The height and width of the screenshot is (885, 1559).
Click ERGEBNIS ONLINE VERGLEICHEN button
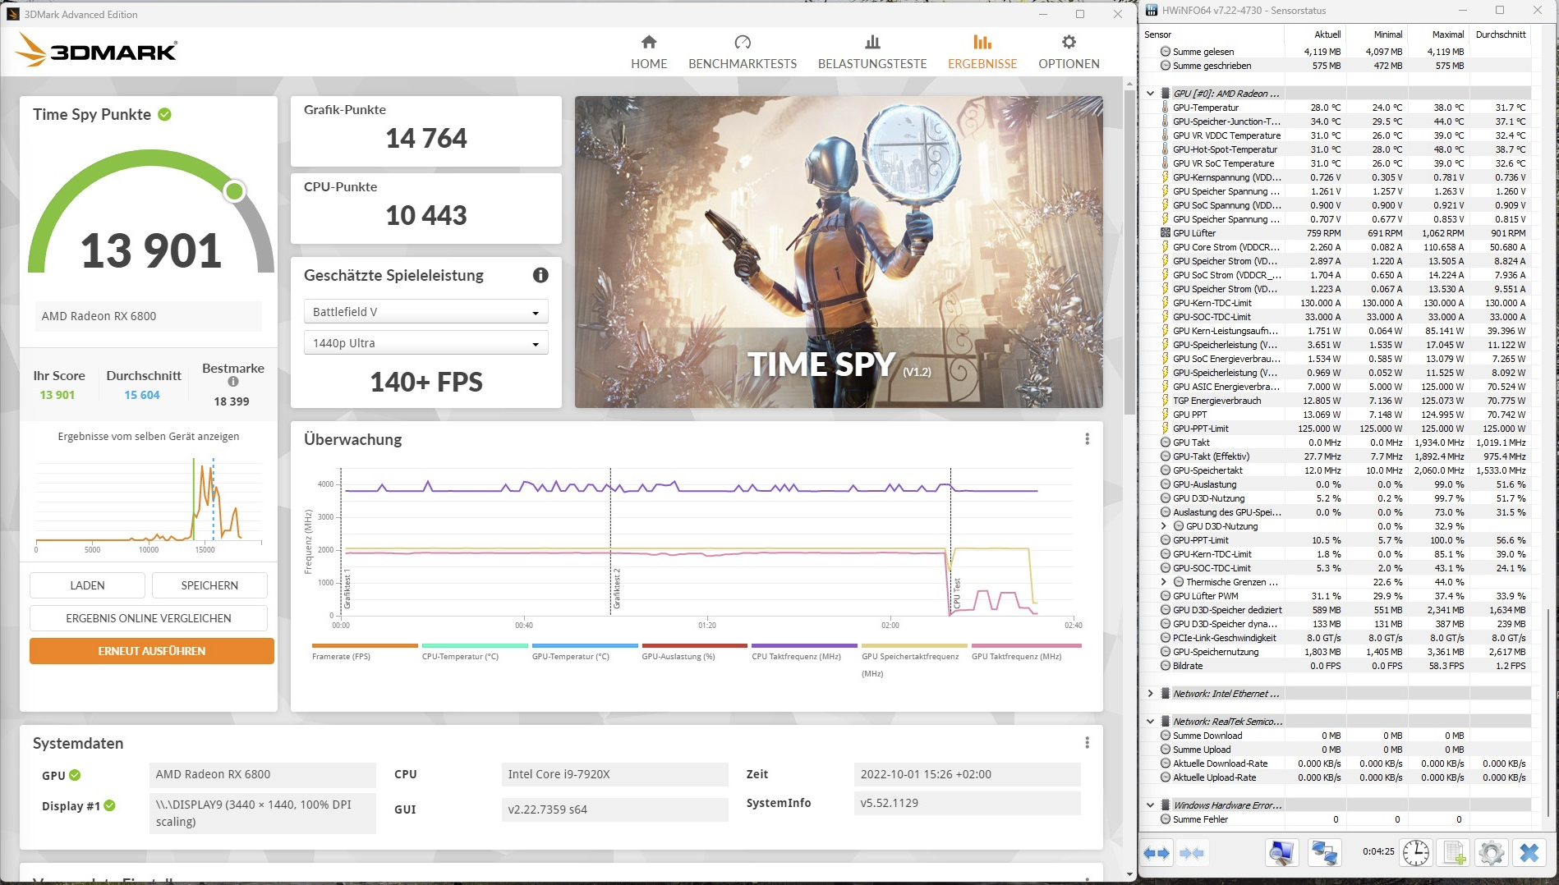149,618
